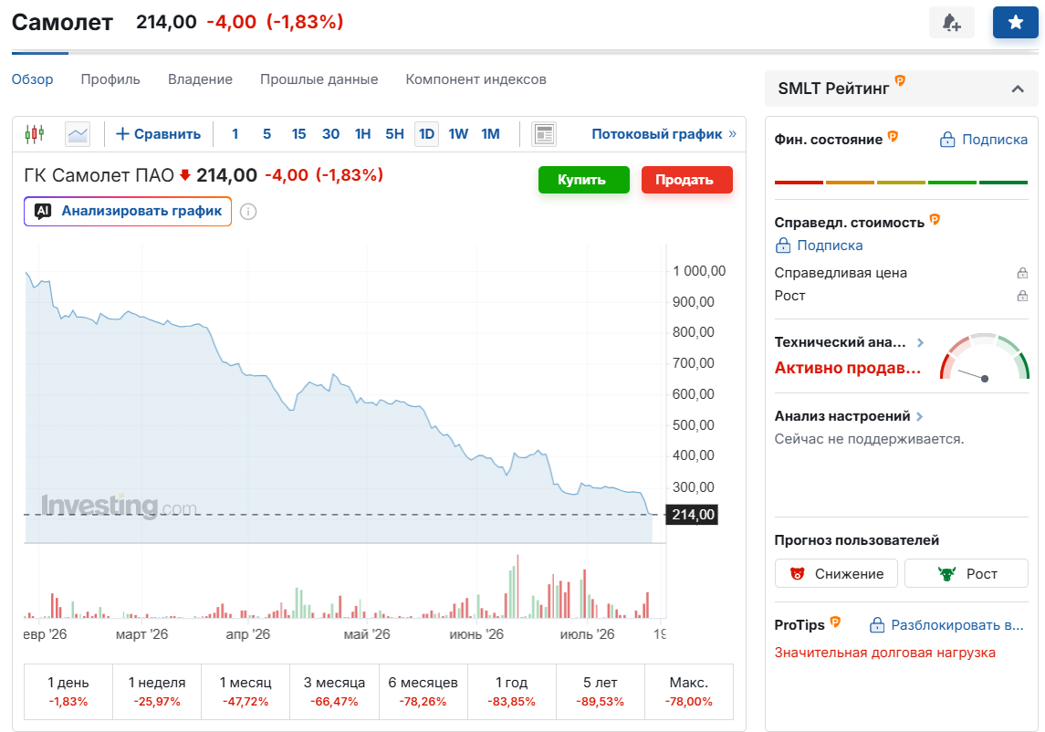Select the 30 minute interval
1045x732 pixels.
click(330, 134)
